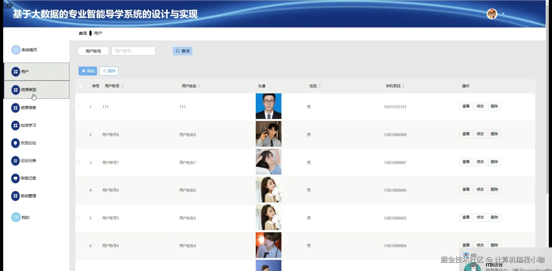Viewport: 552px width, 271px height.
Task: Open 系统管理 grid icon
Action: [x=15, y=196]
